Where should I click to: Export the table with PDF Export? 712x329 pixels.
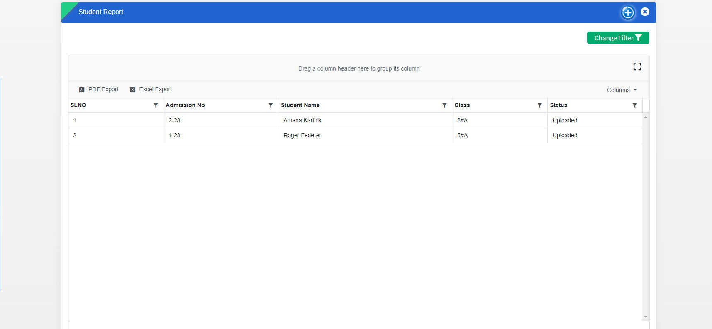coord(99,89)
